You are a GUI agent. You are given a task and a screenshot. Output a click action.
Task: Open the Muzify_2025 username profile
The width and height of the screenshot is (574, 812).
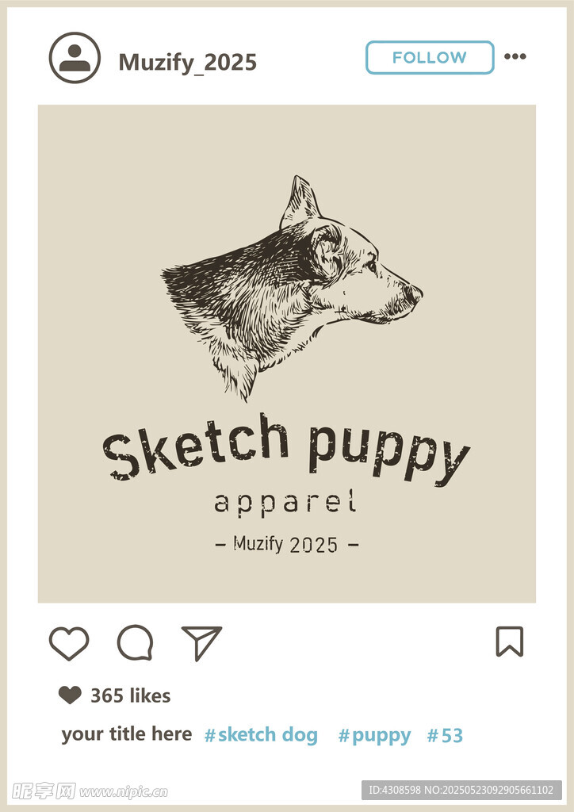[187, 62]
